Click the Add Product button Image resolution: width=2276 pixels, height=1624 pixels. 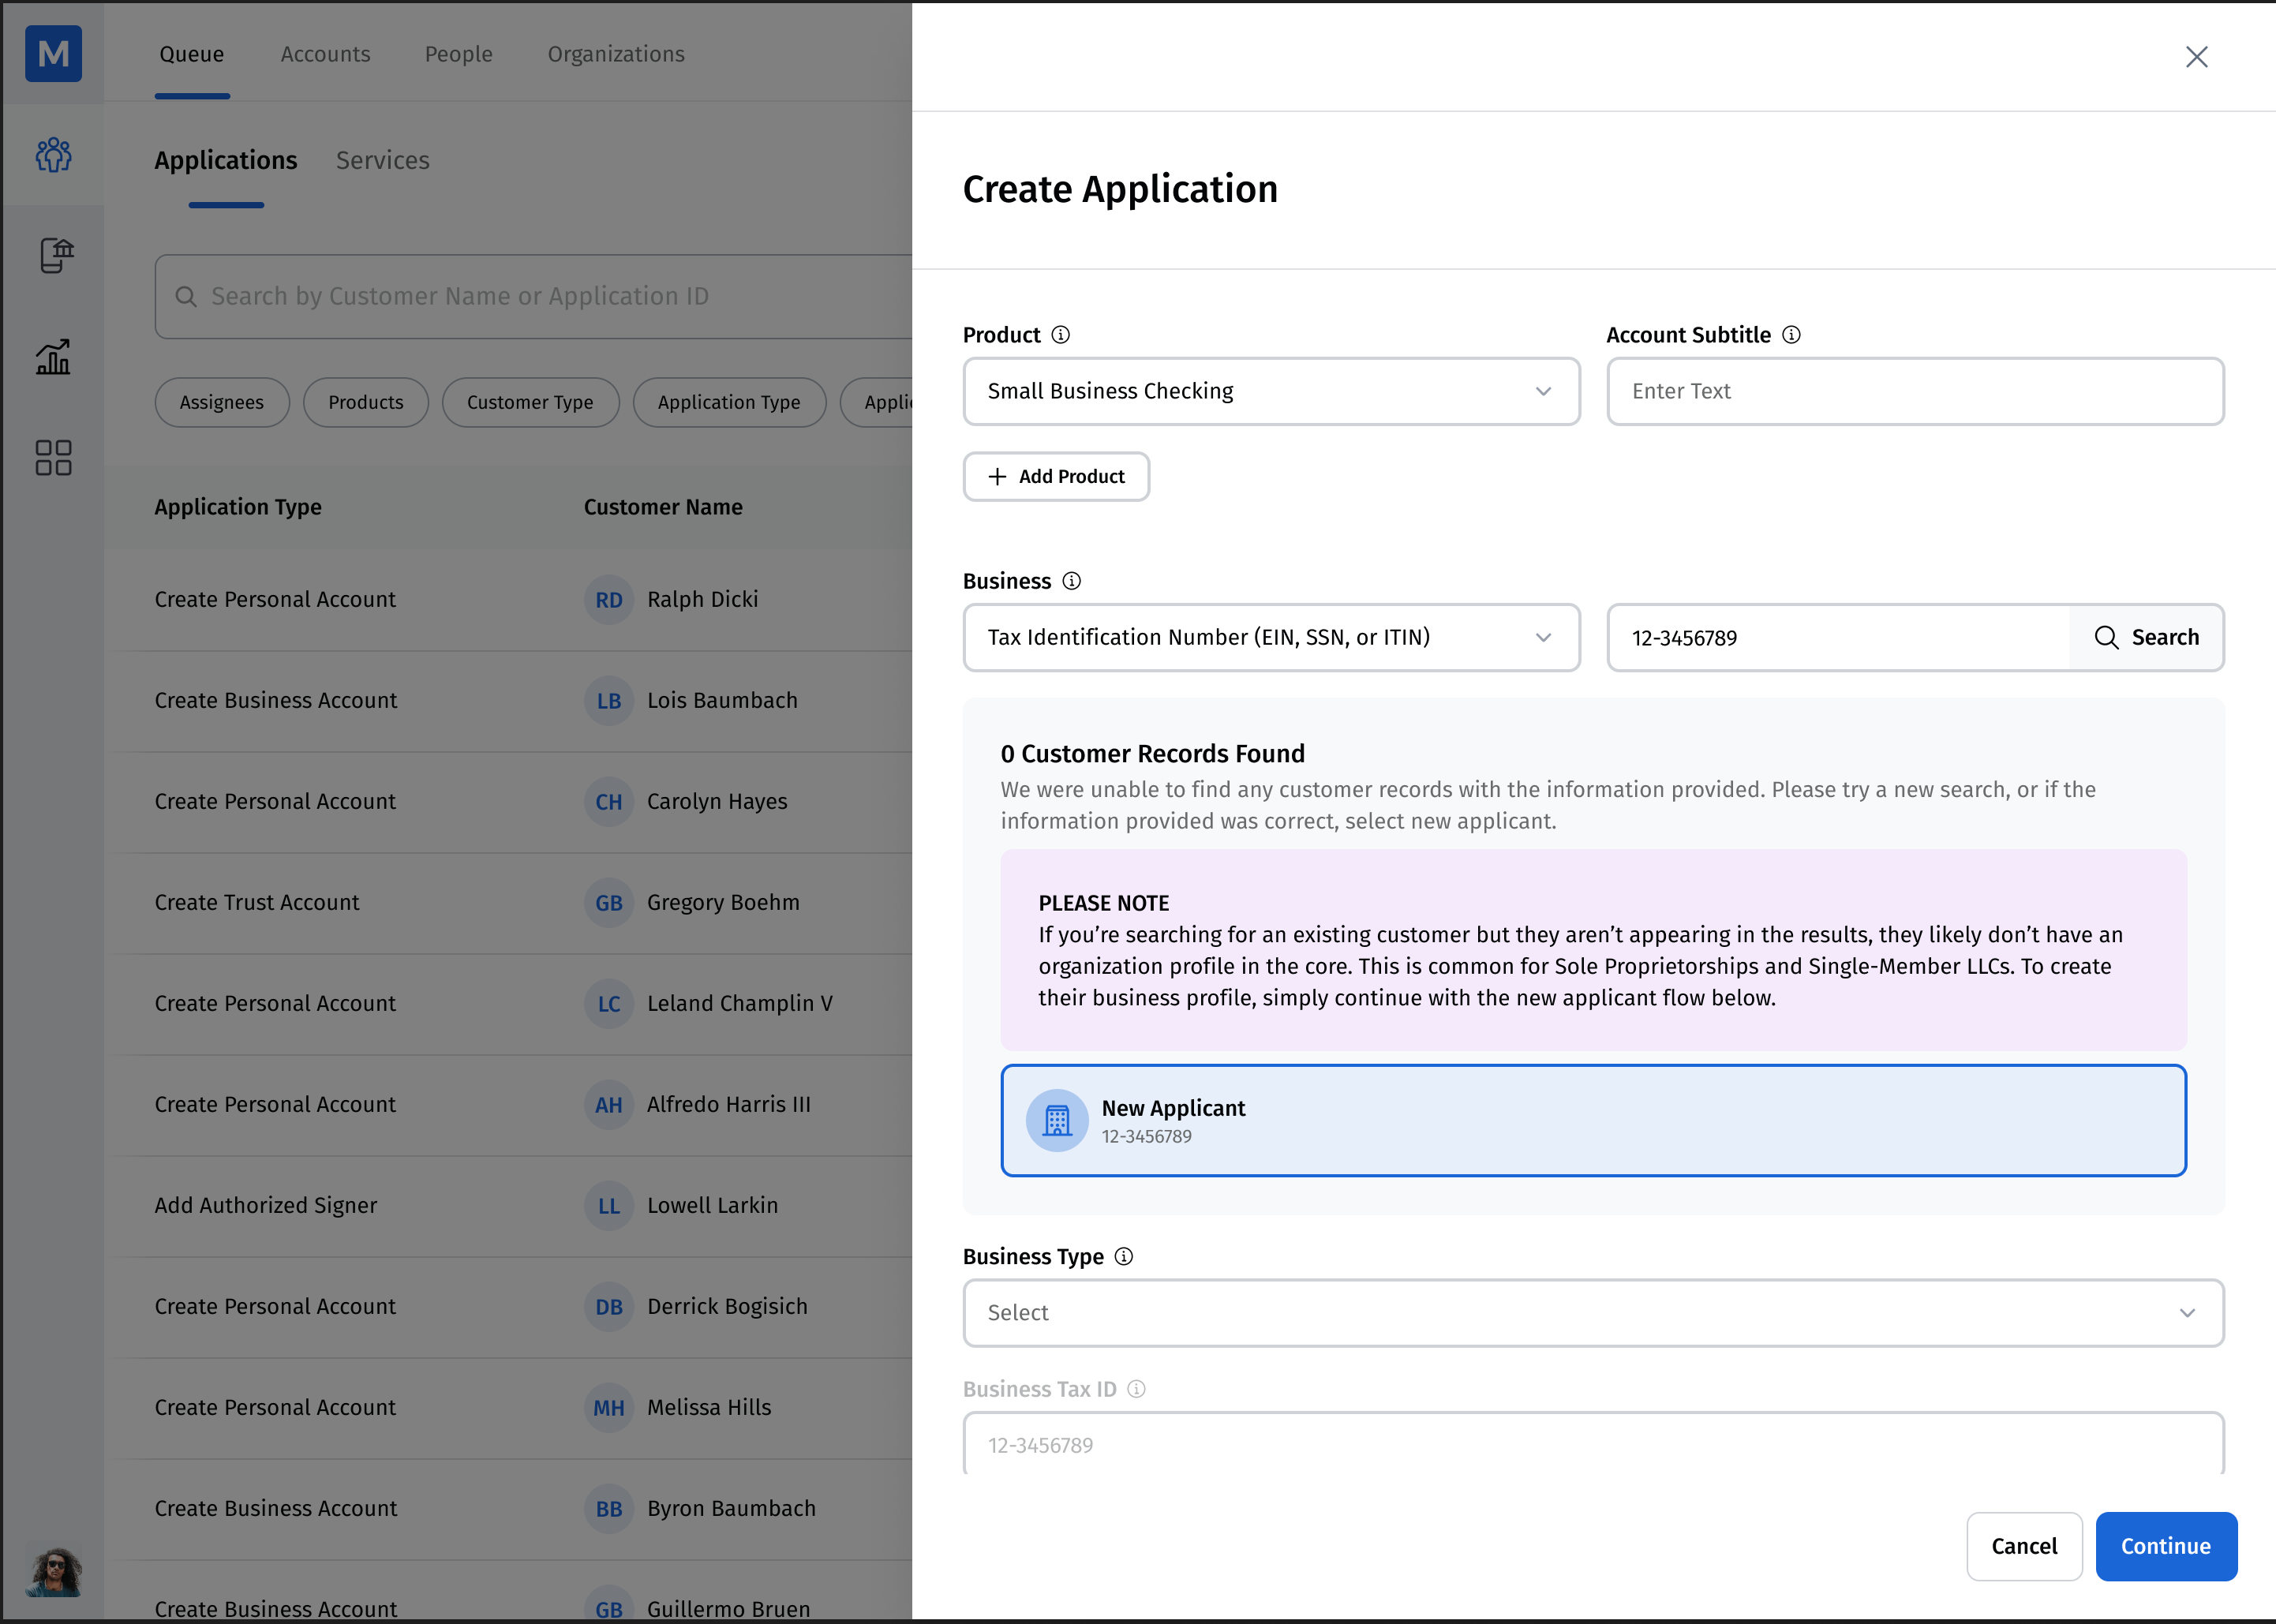[1056, 476]
